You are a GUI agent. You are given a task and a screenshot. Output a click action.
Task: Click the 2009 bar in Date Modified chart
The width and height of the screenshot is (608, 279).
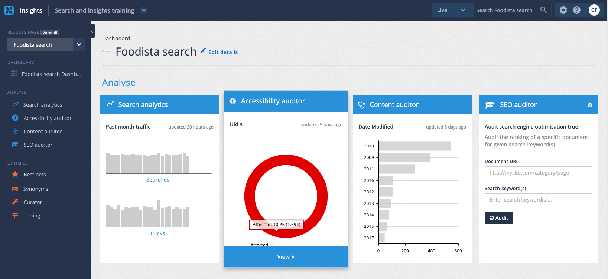tap(404, 157)
